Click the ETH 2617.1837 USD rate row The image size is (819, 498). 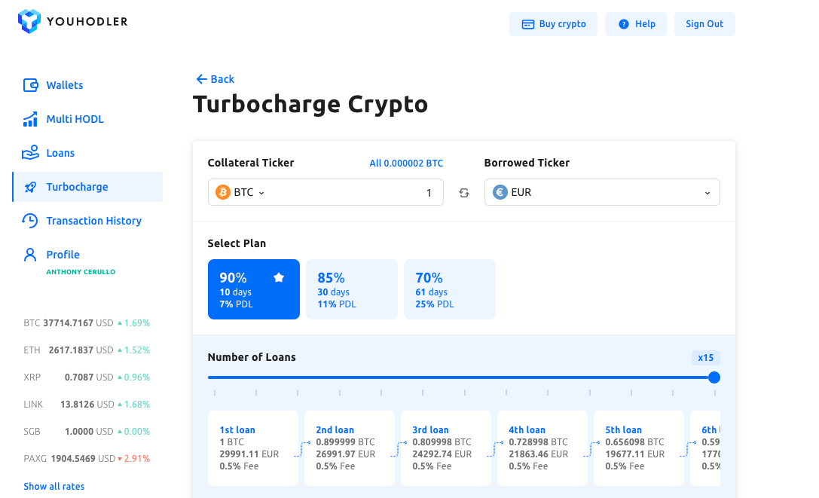(x=87, y=350)
